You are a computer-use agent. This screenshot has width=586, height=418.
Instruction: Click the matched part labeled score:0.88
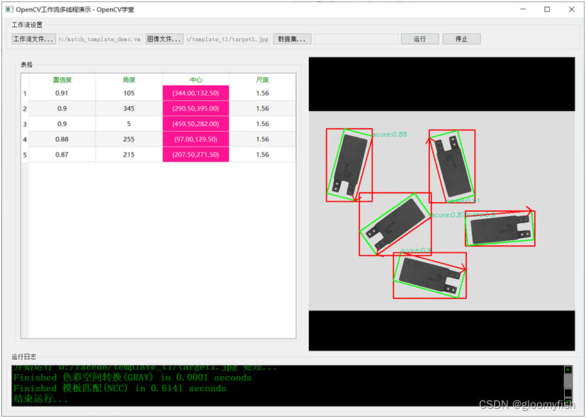(x=349, y=165)
